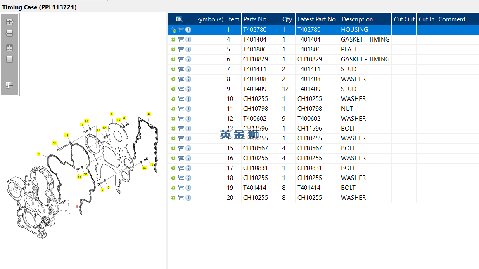Viewport: 479px width, 269px height.
Task: Select yellow callout 6 on diagram
Action: point(149,114)
